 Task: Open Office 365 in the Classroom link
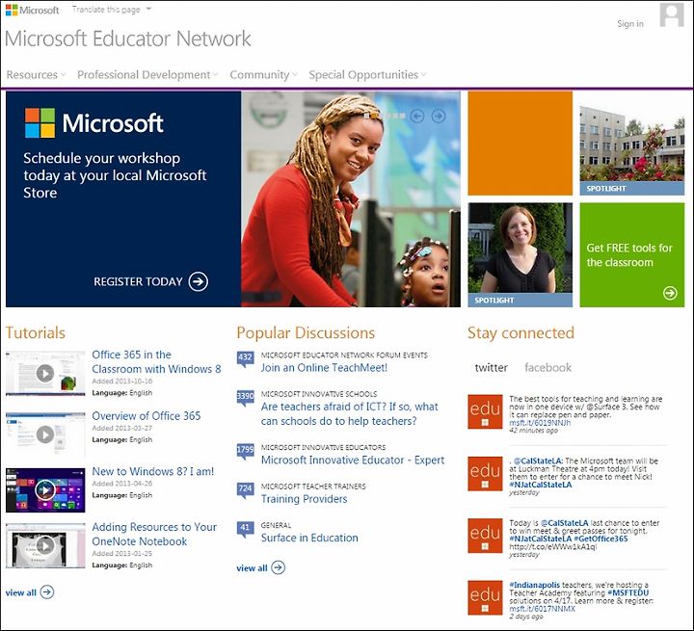tap(156, 361)
